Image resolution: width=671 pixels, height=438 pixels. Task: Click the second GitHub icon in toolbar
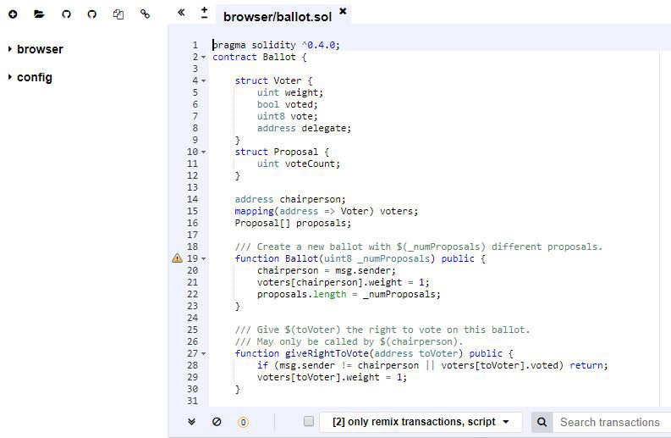(x=92, y=14)
